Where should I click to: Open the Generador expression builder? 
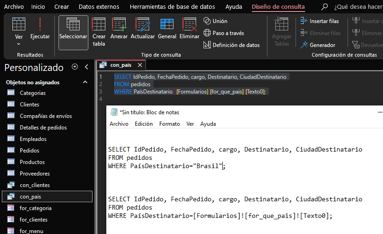pos(318,45)
